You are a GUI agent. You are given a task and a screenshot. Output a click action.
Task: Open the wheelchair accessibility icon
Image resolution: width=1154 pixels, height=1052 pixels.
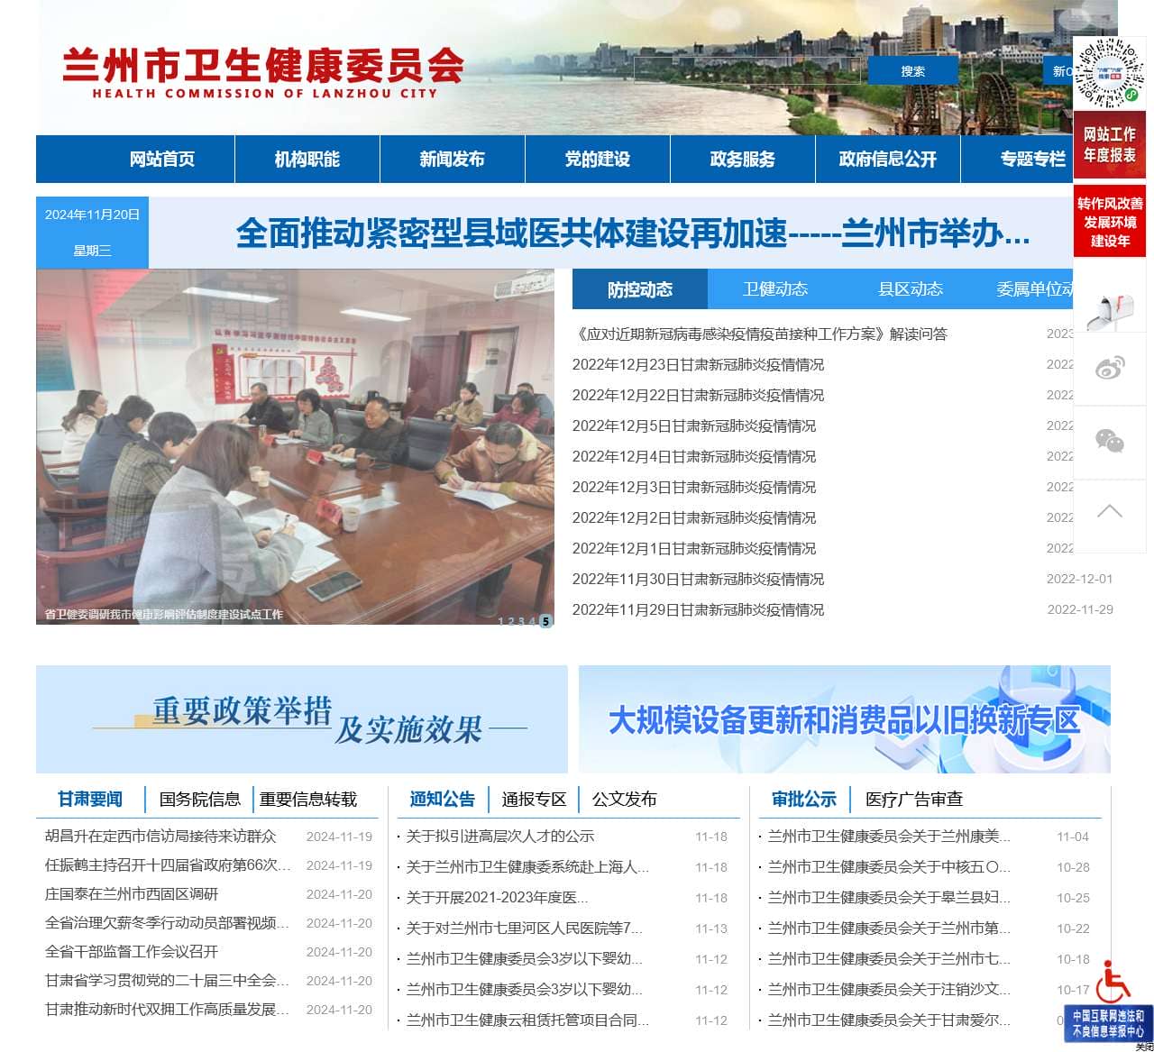click(x=1114, y=983)
